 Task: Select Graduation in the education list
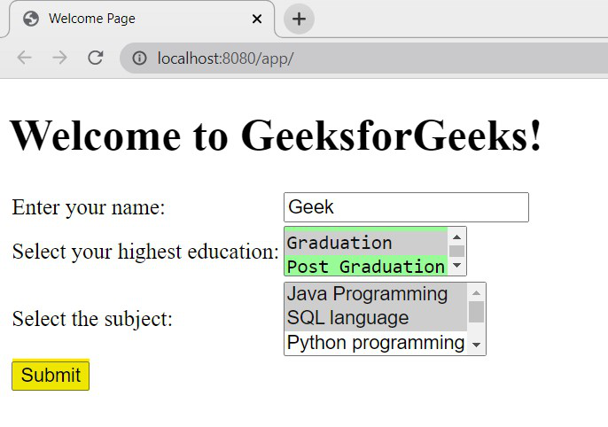pos(366,243)
